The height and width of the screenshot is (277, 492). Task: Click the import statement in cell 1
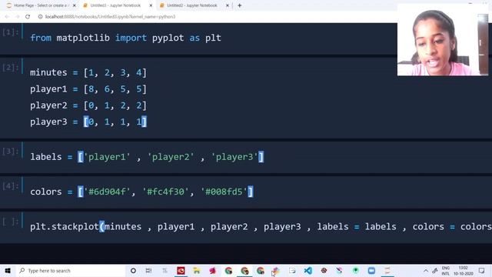[125, 38]
